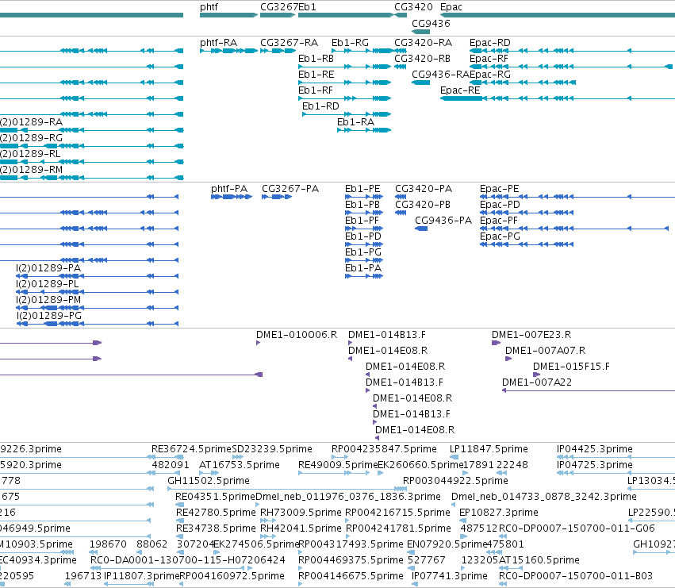
Task: Click the (2)01289-RM transcript label
Action: pyautogui.click(x=31, y=170)
